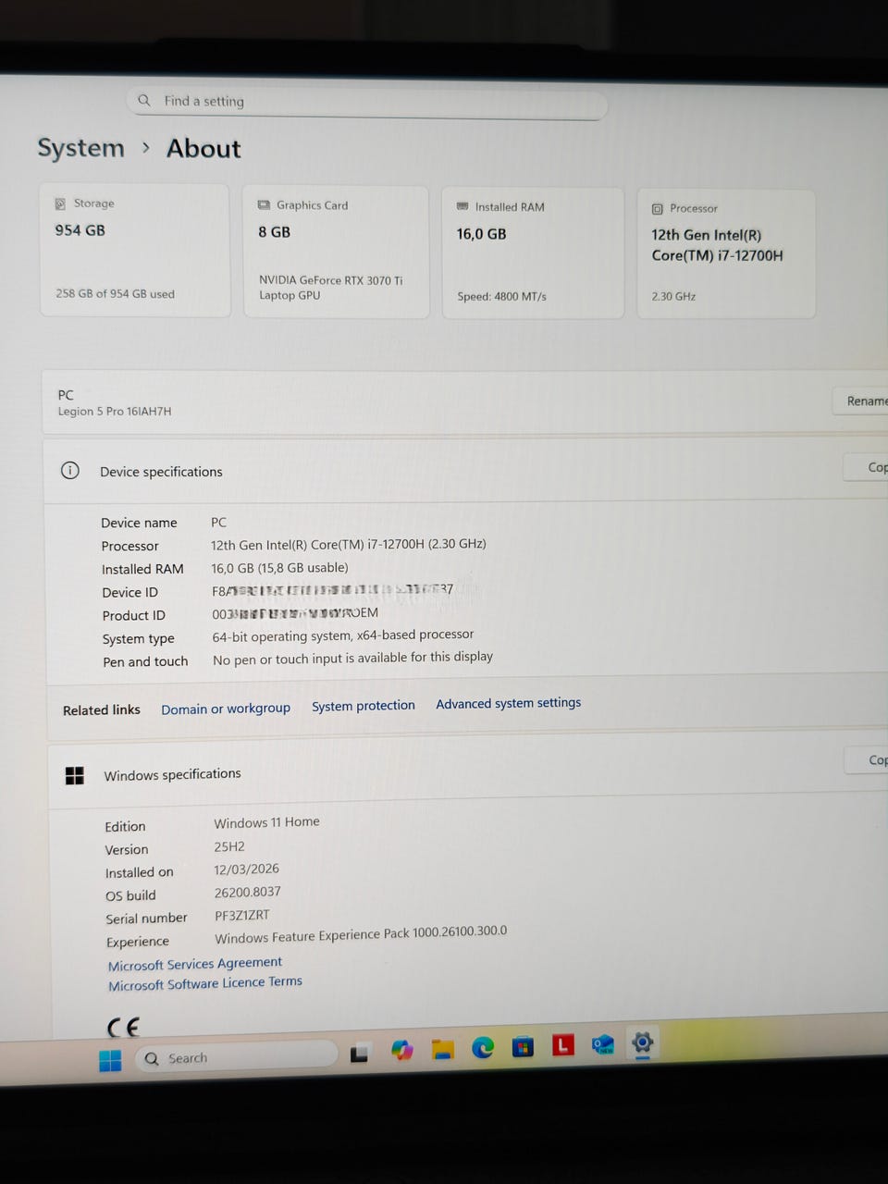Select the Edition value Windows 11 Home
Viewport: 888px width, 1184px height.
(x=267, y=822)
